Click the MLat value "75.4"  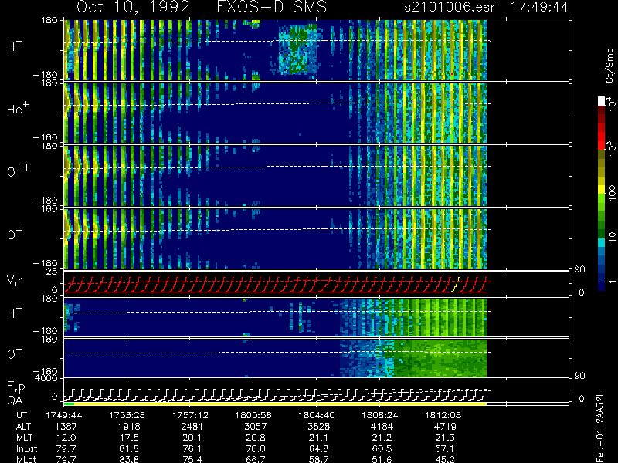[192, 459]
